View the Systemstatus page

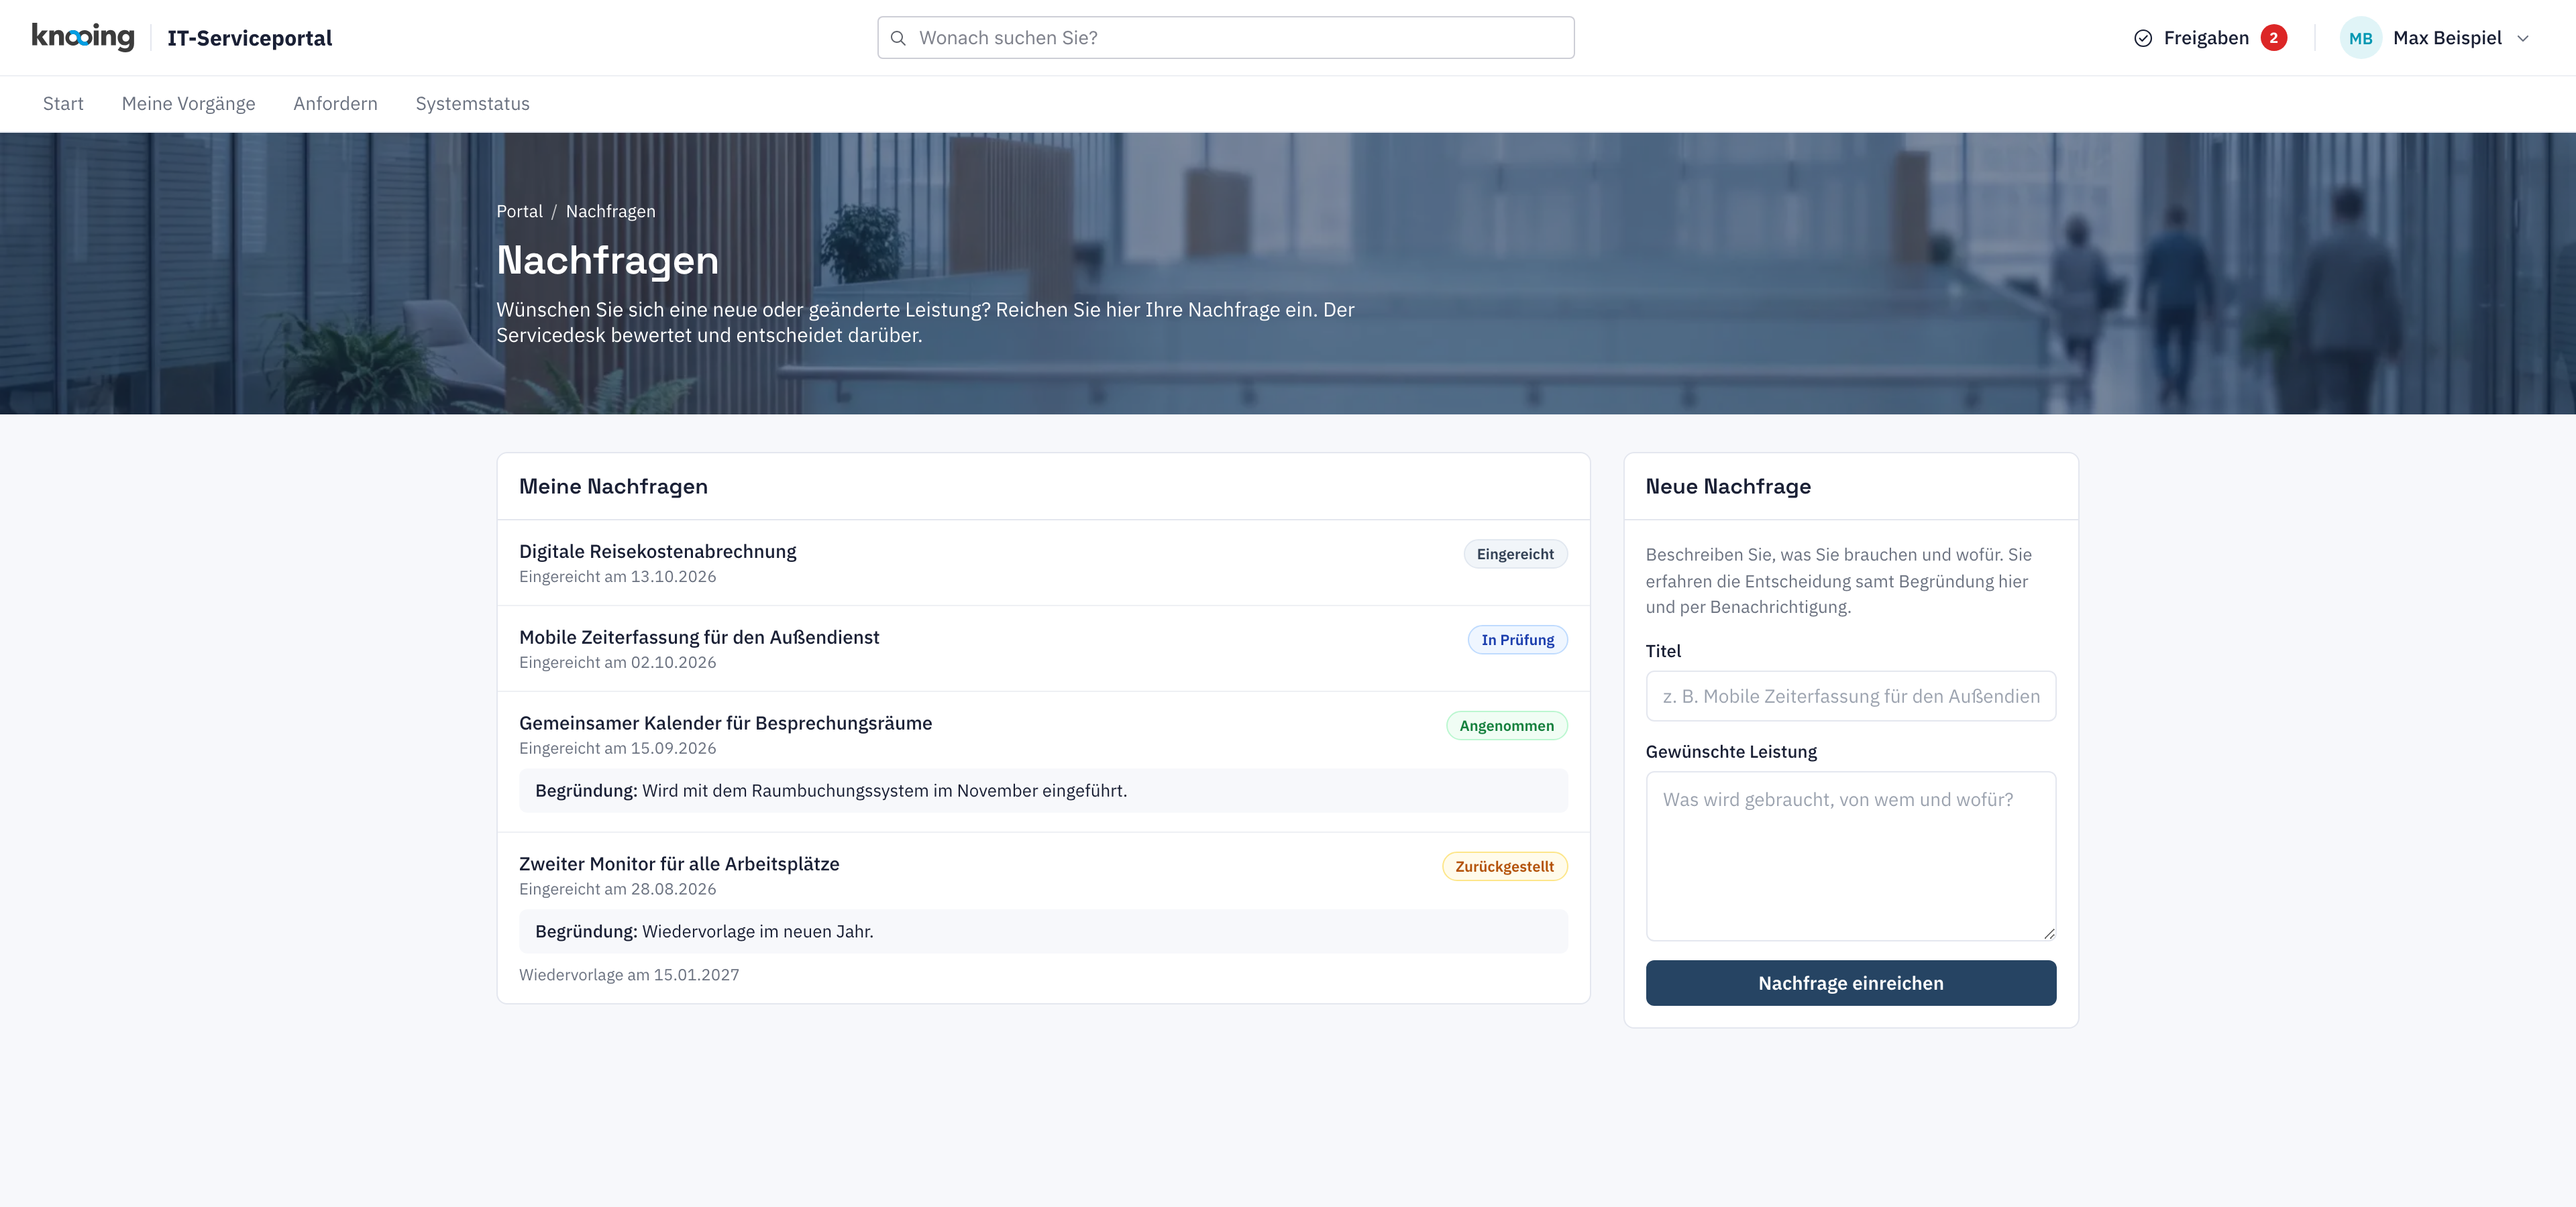click(472, 104)
